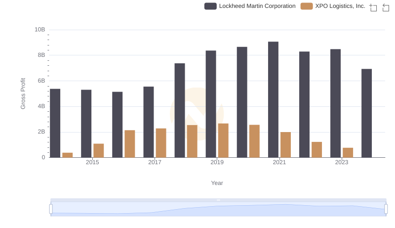Click Lockheed Martin bar for 2021
Viewport: 395px width, 228px height.
click(x=274, y=99)
